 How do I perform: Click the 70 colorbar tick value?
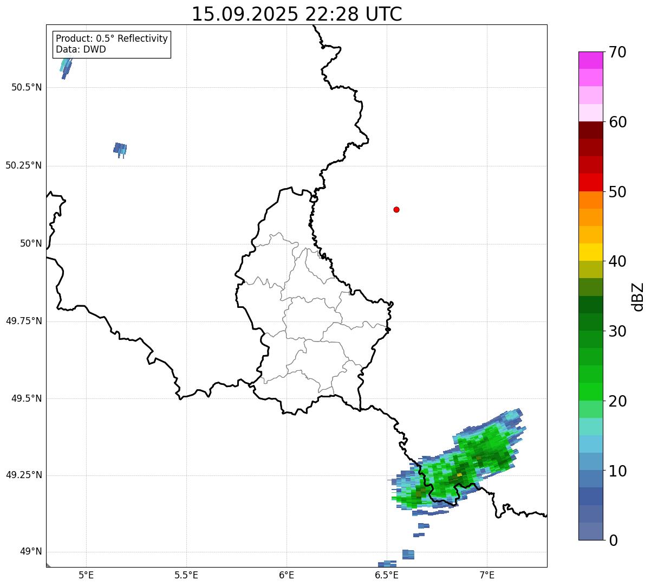tap(617, 52)
